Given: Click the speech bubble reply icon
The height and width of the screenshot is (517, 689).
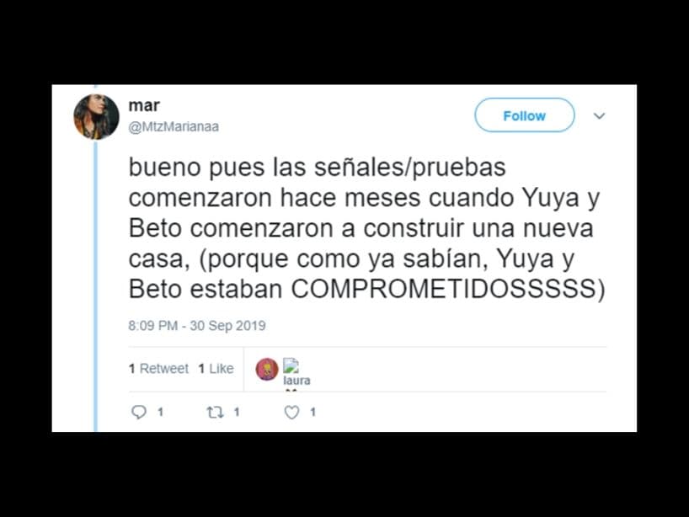Looking at the screenshot, I should [x=139, y=412].
